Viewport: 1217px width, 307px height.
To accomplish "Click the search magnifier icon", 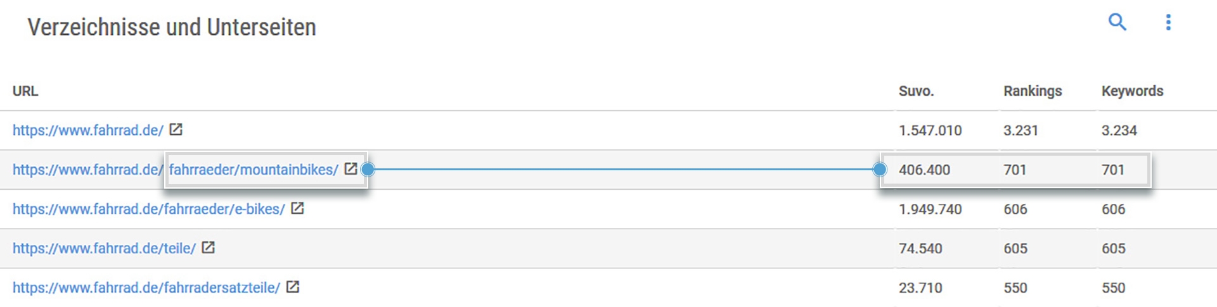I will click(x=1117, y=22).
